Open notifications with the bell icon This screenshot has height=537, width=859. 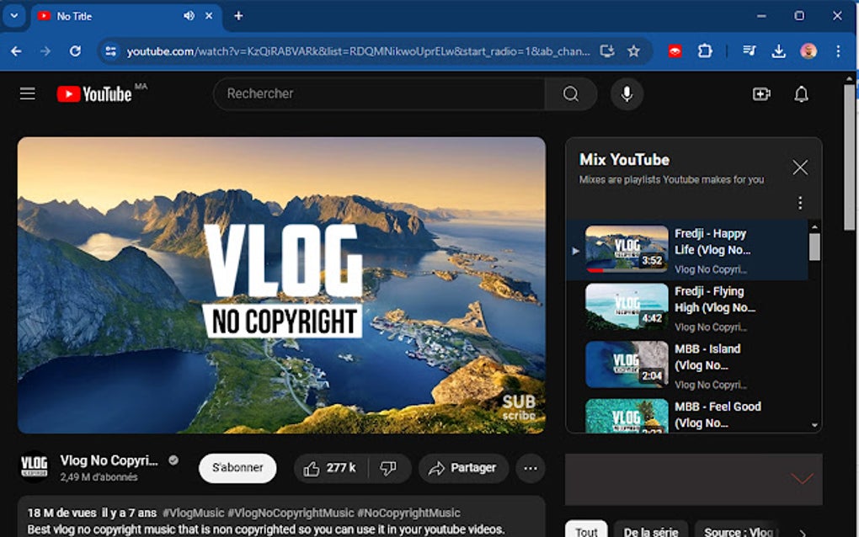coord(800,94)
